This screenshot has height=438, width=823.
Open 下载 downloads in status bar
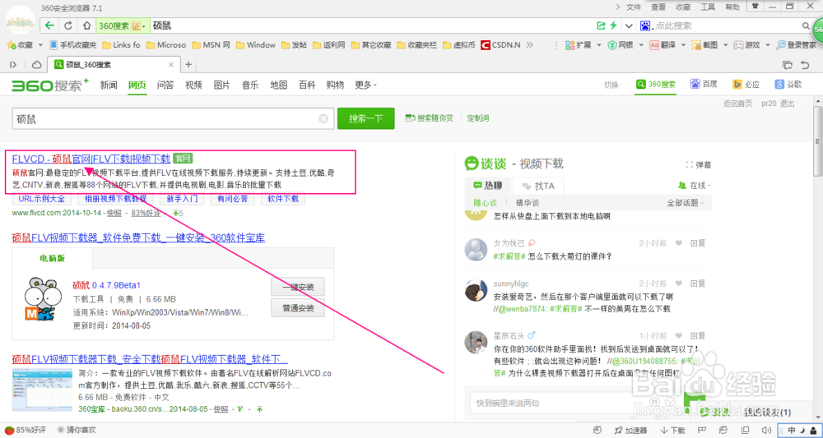[x=673, y=430]
